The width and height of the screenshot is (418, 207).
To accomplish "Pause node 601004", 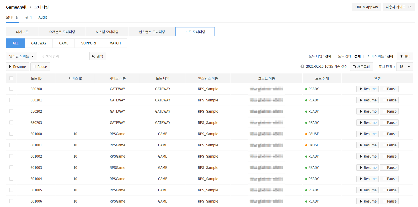I will [389, 179].
